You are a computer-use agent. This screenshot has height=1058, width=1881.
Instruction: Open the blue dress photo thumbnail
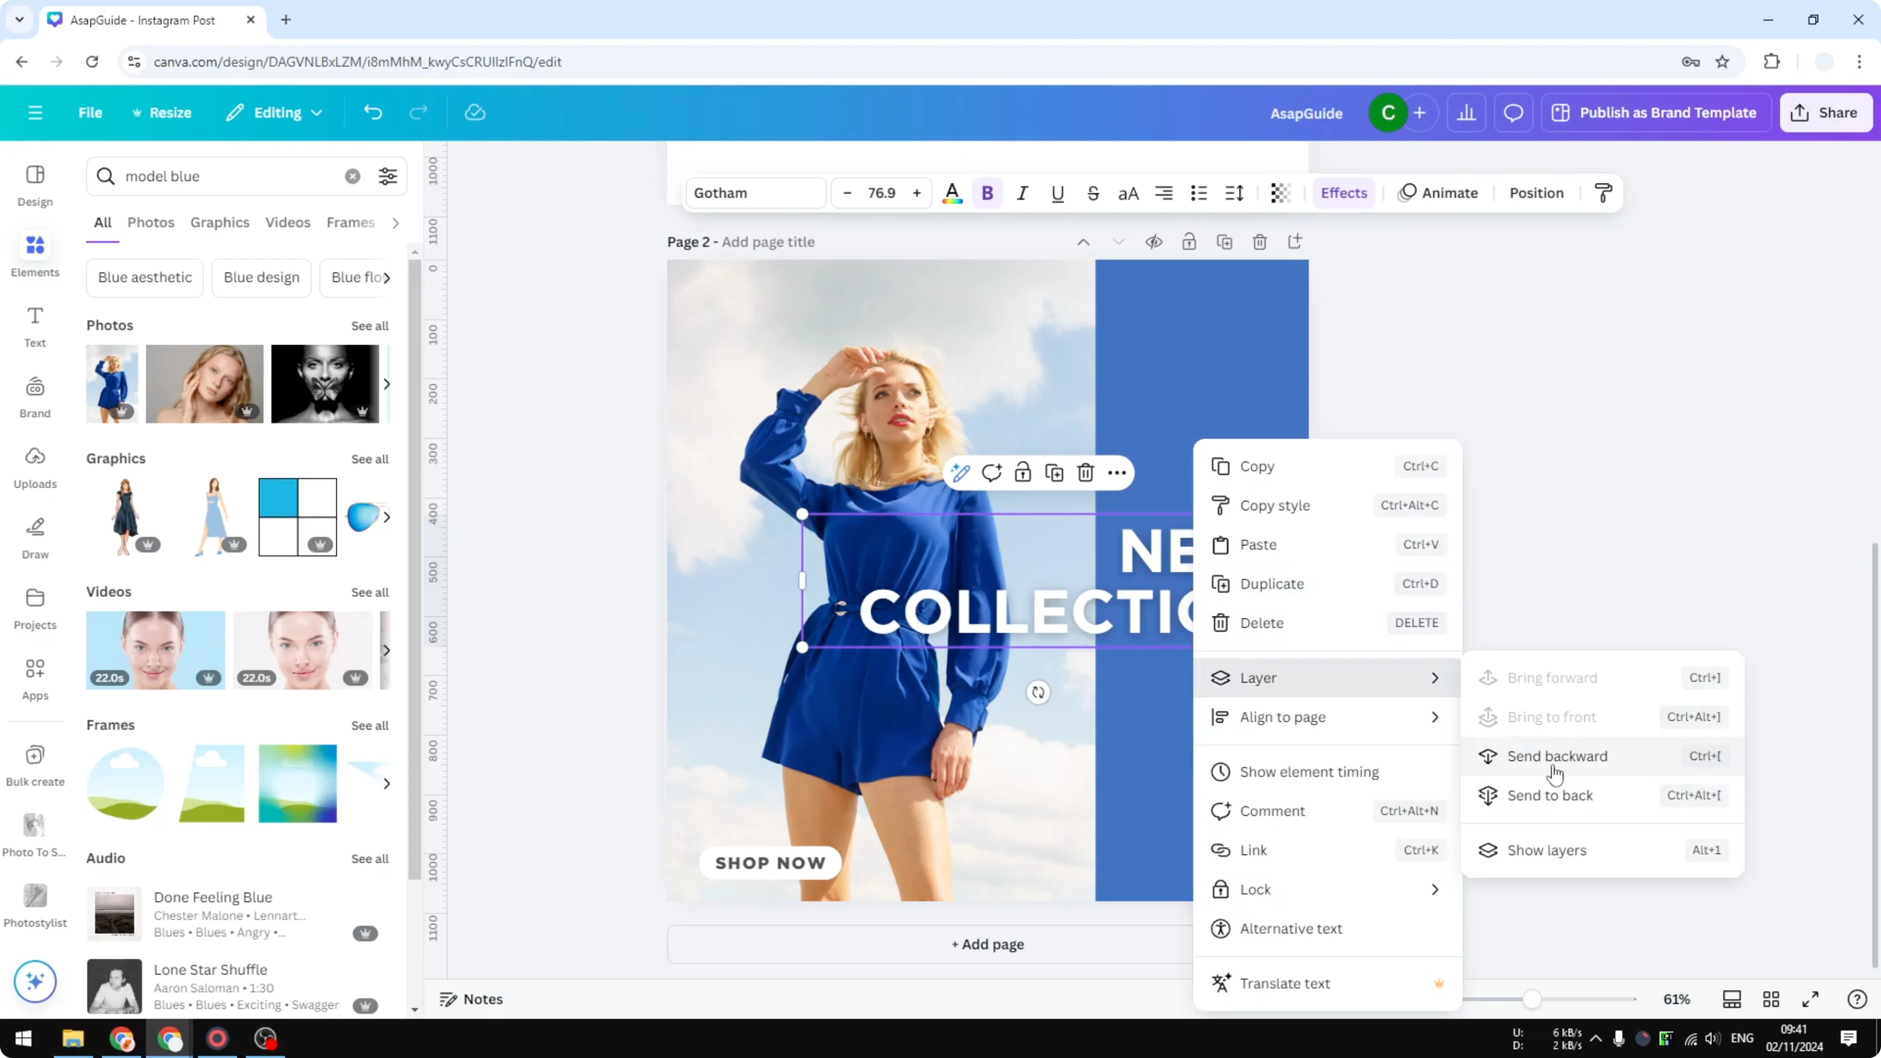[x=111, y=384]
